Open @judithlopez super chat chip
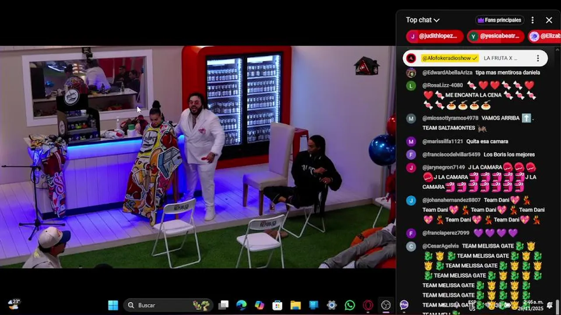The image size is (561, 315). click(x=435, y=36)
